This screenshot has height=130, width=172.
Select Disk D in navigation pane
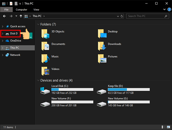(x=14, y=34)
